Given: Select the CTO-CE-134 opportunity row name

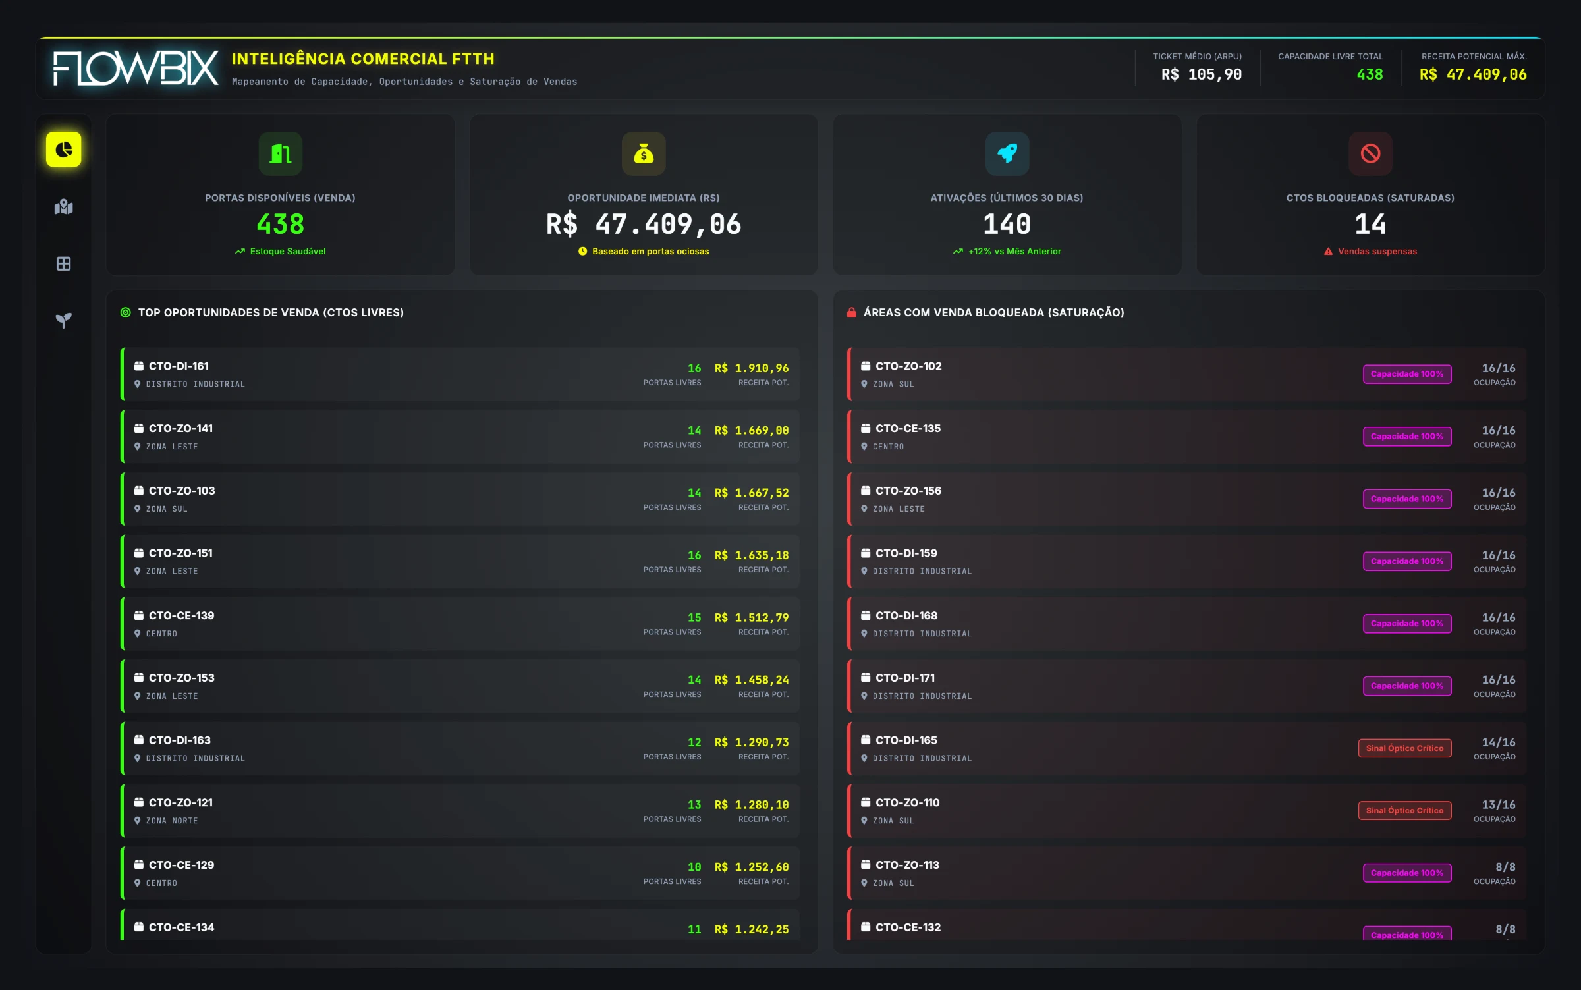Looking at the screenshot, I should tap(182, 927).
